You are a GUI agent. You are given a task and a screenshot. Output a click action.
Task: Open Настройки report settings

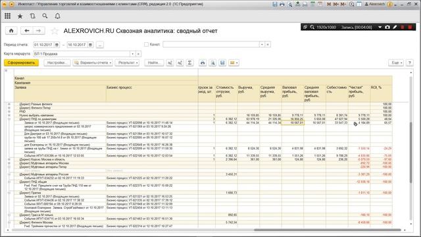tap(57, 63)
